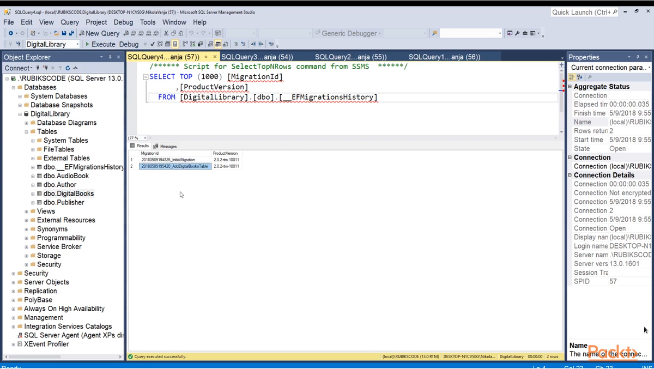Collapse the Aggregate Status section

click(570, 87)
